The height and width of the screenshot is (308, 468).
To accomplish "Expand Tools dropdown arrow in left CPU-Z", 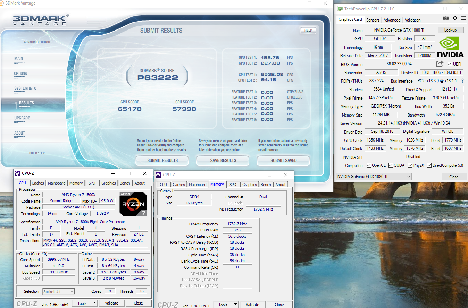I will (x=94, y=303).
